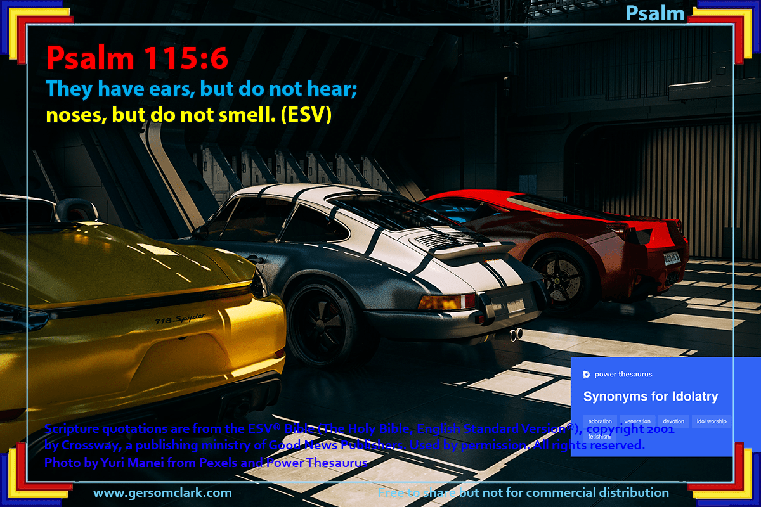
Task: Click the Power Thesaurus logo icon
Action: click(587, 375)
